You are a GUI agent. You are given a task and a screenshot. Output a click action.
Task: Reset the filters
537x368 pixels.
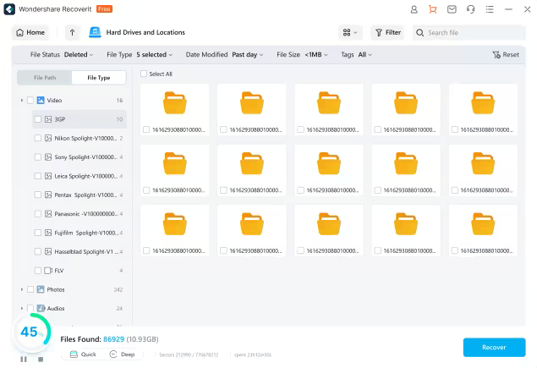[506, 54]
